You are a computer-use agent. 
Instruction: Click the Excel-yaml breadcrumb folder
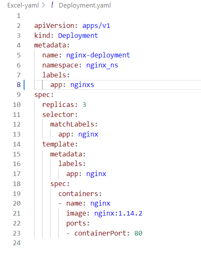point(23,5)
